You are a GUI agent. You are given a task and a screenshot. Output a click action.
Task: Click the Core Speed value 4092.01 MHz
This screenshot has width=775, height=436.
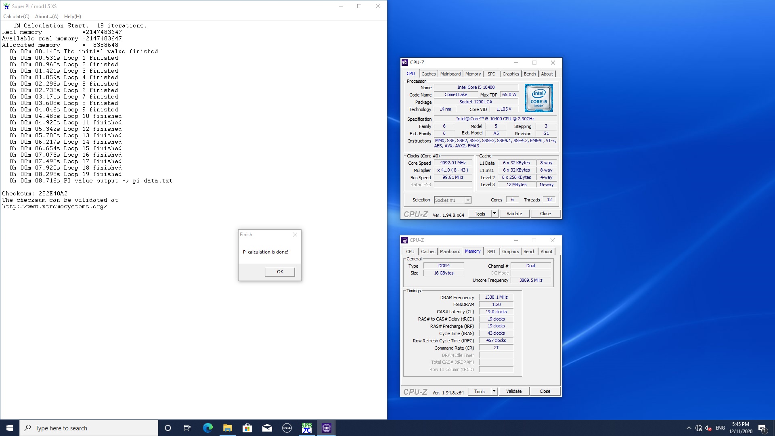click(x=453, y=163)
